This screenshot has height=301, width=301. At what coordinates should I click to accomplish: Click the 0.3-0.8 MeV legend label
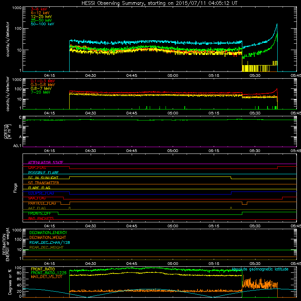[x=43, y=85]
